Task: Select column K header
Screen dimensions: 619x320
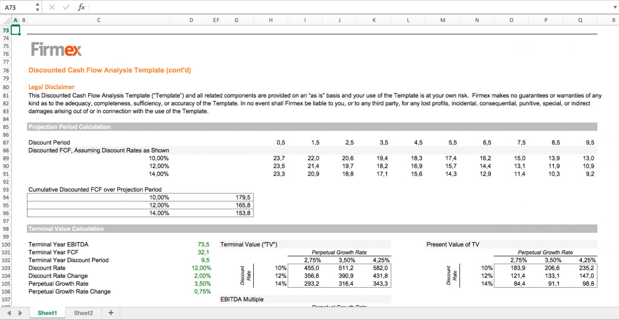Action: tap(374, 20)
